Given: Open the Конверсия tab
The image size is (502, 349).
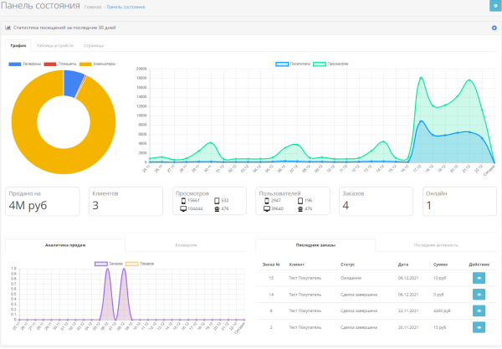Looking at the screenshot, I should [186, 245].
